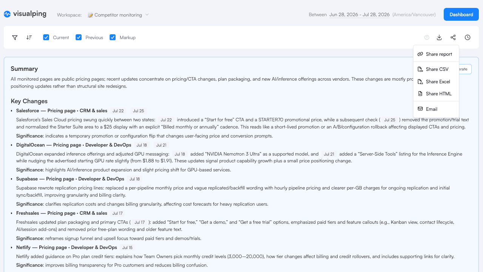Go to the Dashboard
Viewport: 483px width, 272px height.
(461, 14)
